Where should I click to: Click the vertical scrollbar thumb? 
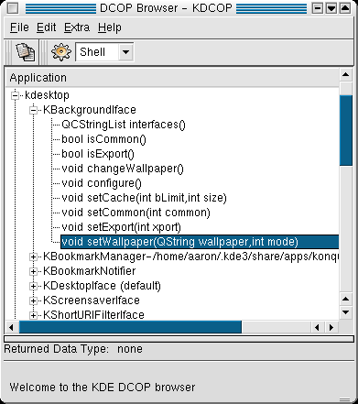tap(346, 130)
